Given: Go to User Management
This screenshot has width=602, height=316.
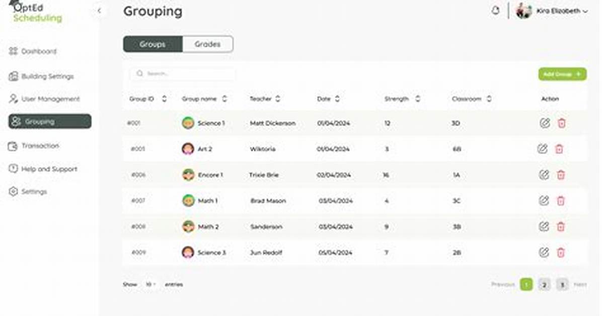Looking at the screenshot, I should (44, 99).
